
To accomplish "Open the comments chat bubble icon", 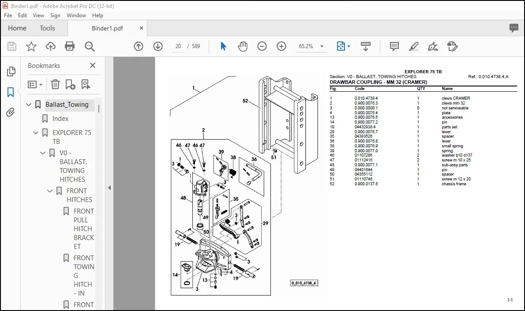I will pos(514,28).
